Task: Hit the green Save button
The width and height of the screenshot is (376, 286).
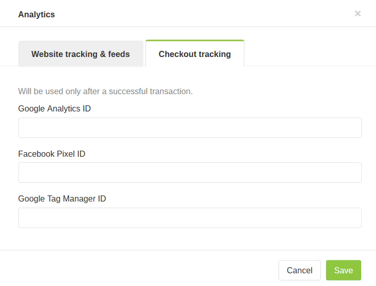Action: coord(343,270)
